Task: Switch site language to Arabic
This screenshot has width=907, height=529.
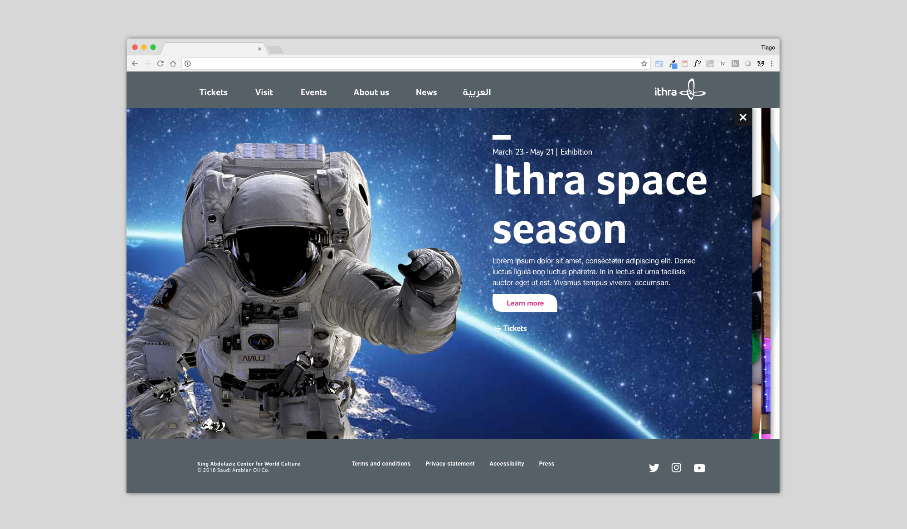Action: click(477, 92)
